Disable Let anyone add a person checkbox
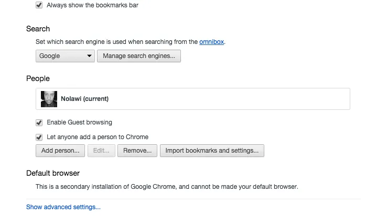Viewport: 387px width, 216px height. [39, 137]
